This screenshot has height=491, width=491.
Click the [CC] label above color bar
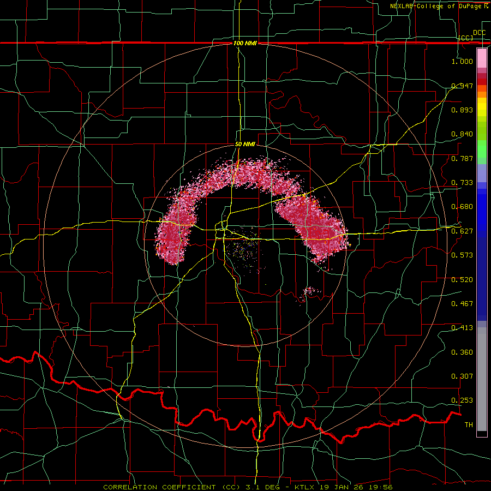coord(466,38)
